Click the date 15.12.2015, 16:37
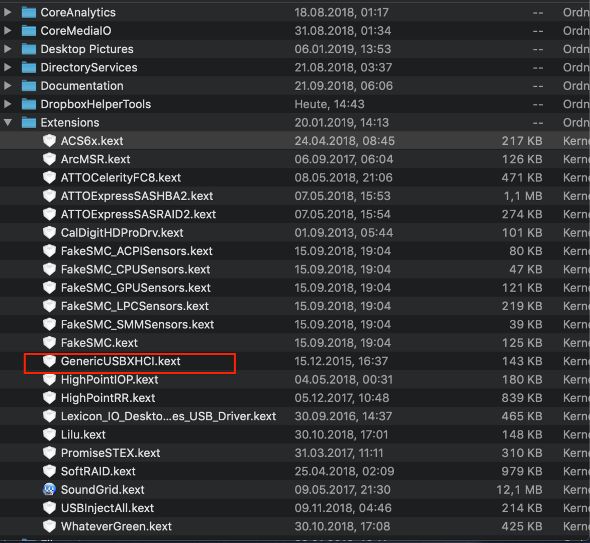This screenshot has width=590, height=543. pos(341,361)
